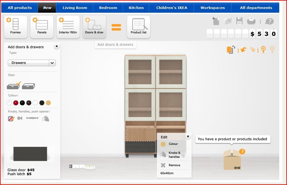Choose the red colour swatch
The height and width of the screenshot is (185, 287).
(16, 103)
